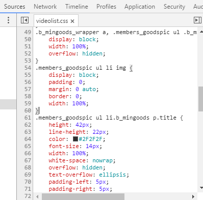The width and height of the screenshot is (203, 200).
Task: Click 'overflow: hidden' on line 68
Action: pos(77,167)
